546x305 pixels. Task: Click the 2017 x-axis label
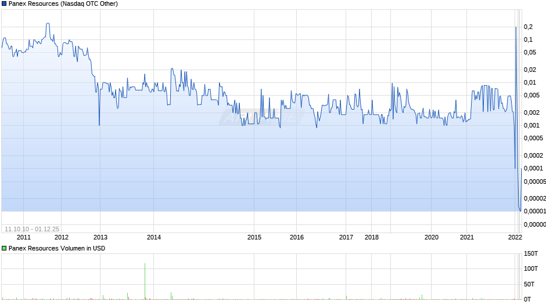346,237
